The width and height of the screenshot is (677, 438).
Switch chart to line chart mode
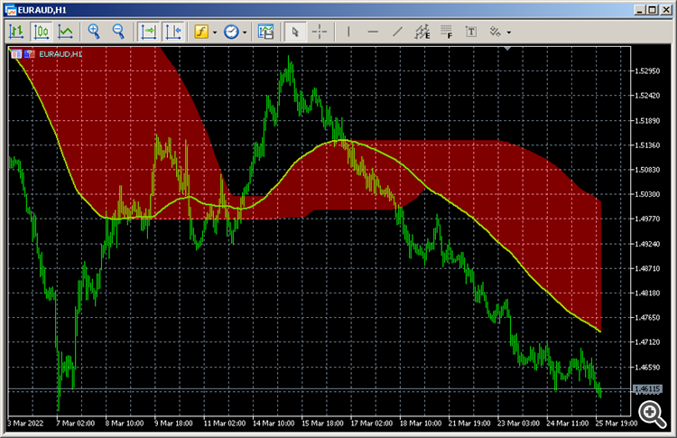(66, 32)
